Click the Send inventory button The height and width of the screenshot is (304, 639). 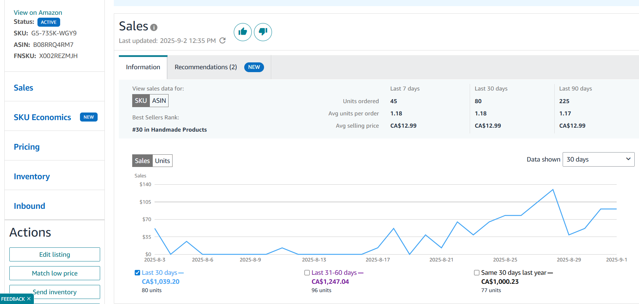[x=55, y=292]
